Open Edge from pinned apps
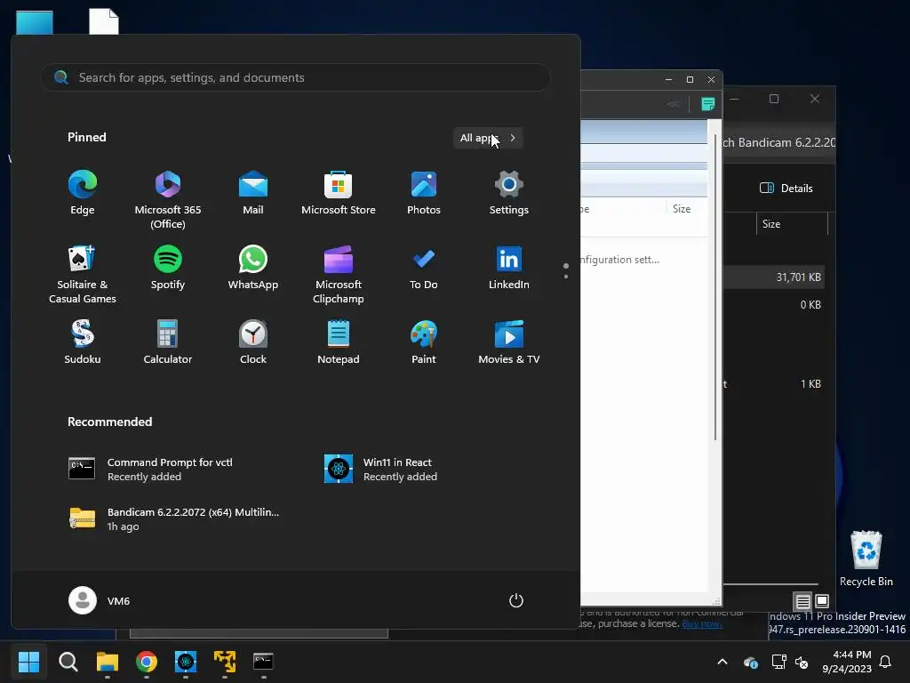Viewport: 910px width, 683px height. pyautogui.click(x=83, y=193)
